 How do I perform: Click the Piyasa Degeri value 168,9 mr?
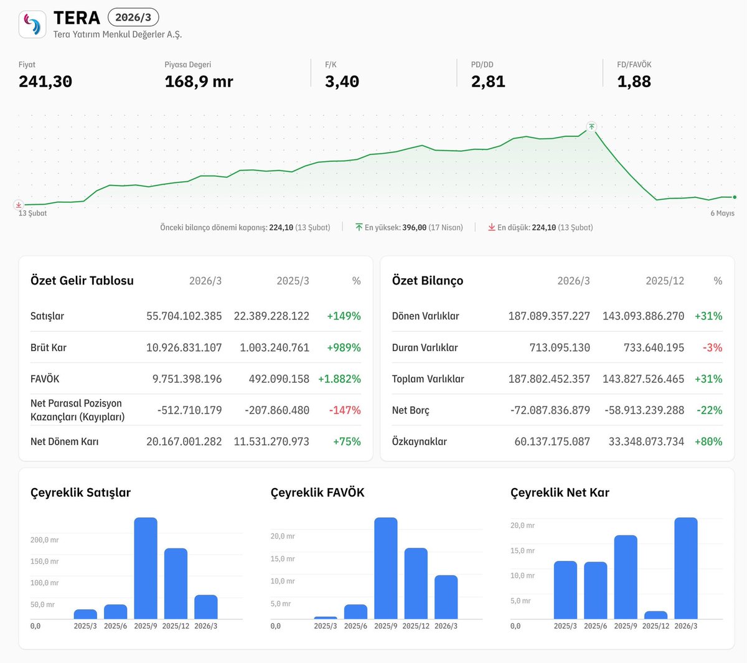pos(199,82)
